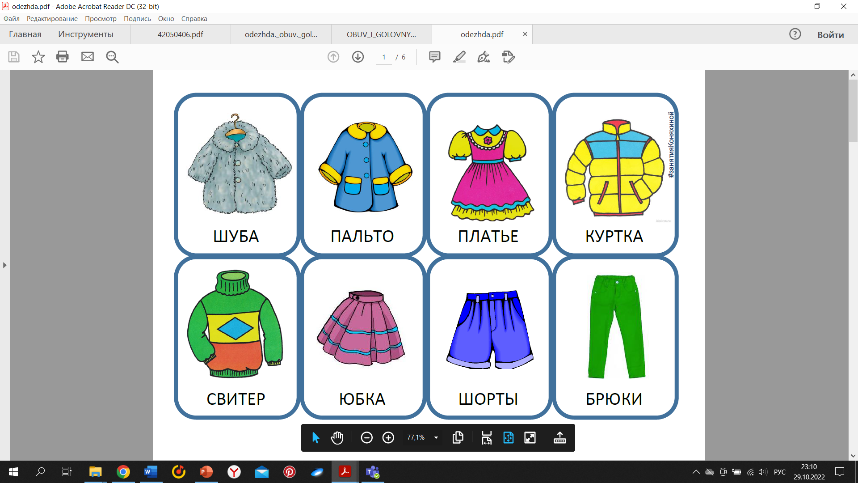
Task: Switch to the odezhda._obuv._gol... tab
Action: (281, 34)
